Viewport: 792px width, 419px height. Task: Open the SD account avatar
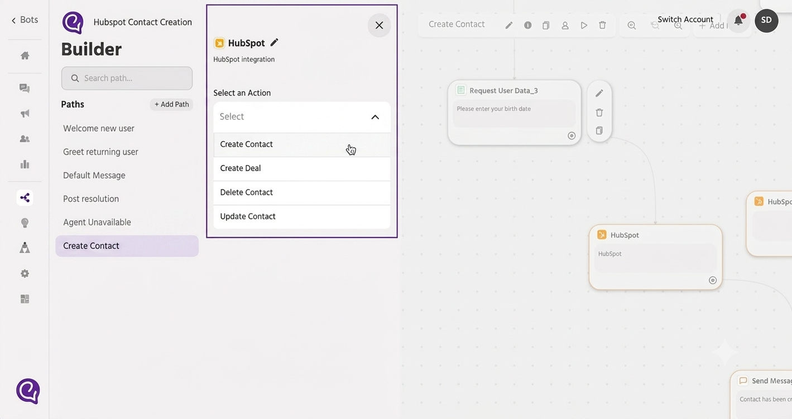pos(766,21)
